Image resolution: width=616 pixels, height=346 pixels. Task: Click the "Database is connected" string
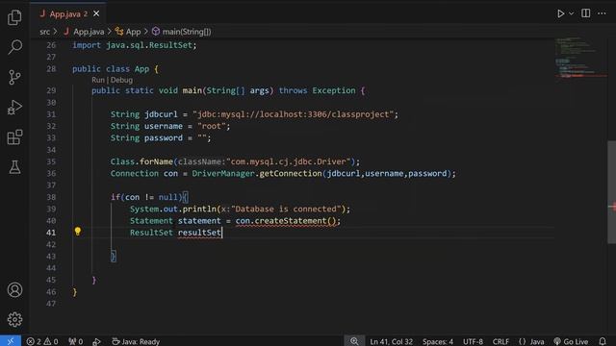(286, 210)
